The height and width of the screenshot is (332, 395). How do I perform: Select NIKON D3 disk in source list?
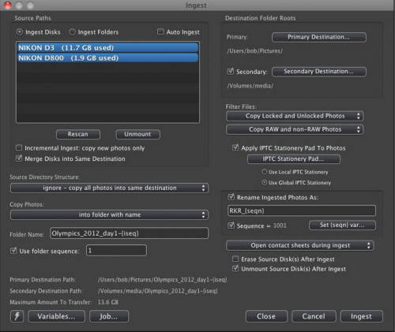point(107,47)
